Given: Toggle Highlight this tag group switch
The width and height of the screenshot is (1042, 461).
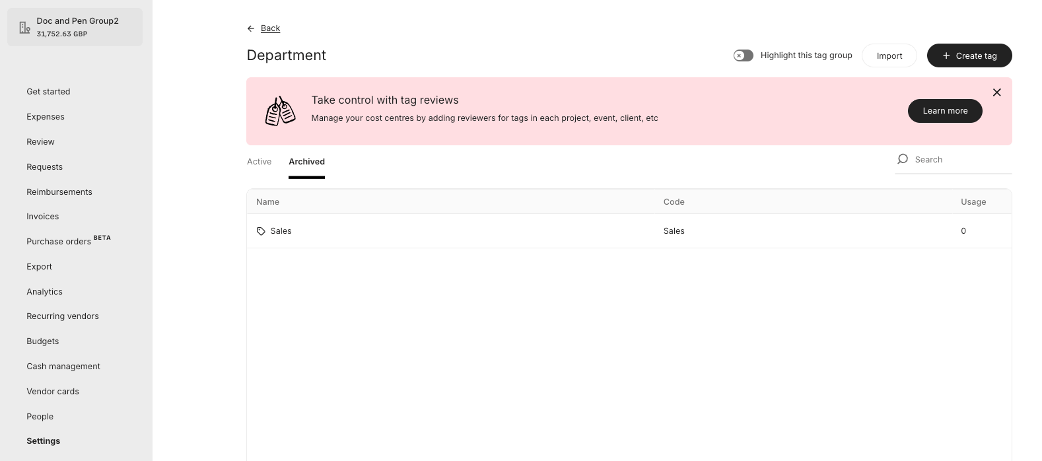Looking at the screenshot, I should coord(744,55).
